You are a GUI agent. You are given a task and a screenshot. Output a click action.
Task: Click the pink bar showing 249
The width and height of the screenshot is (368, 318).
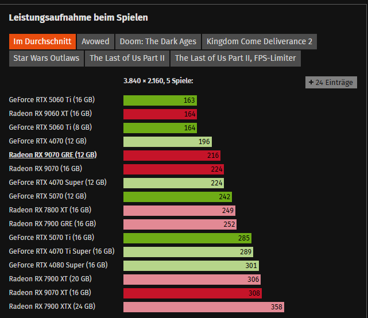tap(179, 211)
